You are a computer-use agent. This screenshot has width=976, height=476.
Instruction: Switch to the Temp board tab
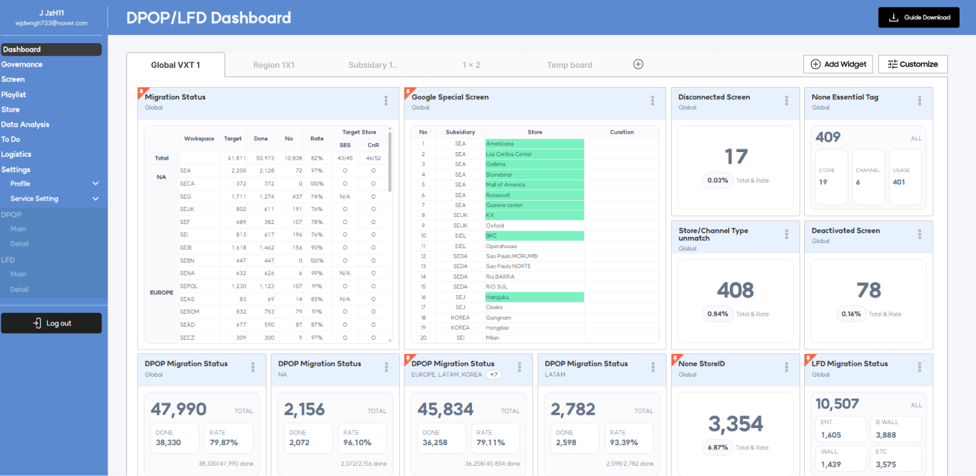click(x=569, y=65)
